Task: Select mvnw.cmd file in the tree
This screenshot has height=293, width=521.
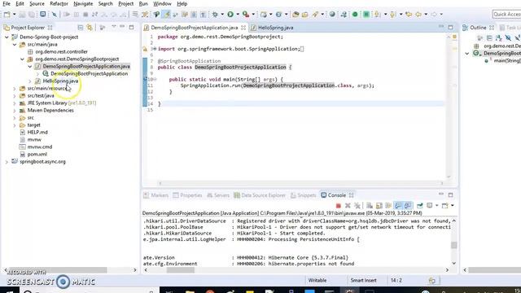Action: pyautogui.click(x=40, y=146)
